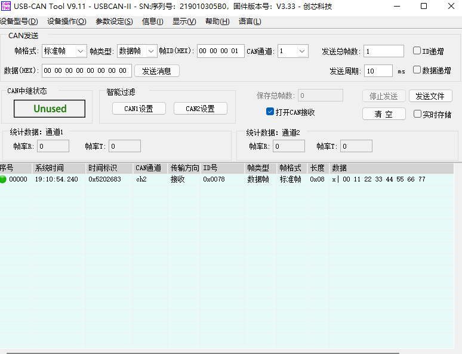
Task: Enable the 数据递增 checkbox
Action: pyautogui.click(x=417, y=70)
